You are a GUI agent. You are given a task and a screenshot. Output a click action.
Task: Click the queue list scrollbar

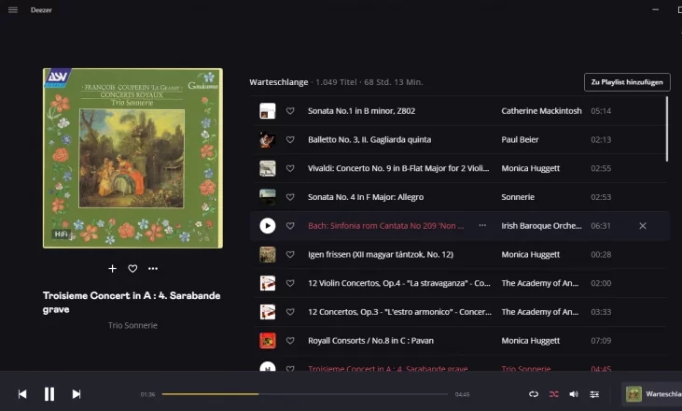[667, 129]
